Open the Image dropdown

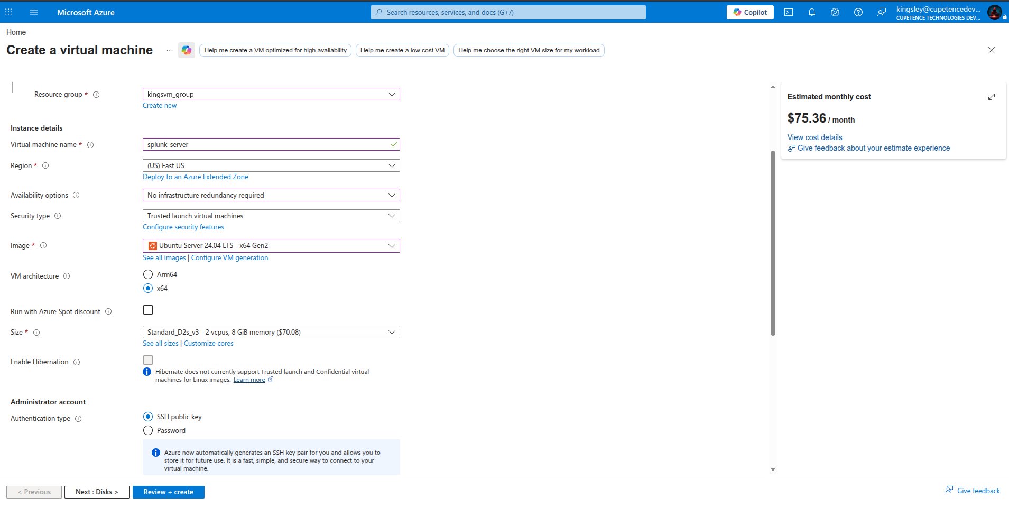coord(271,246)
